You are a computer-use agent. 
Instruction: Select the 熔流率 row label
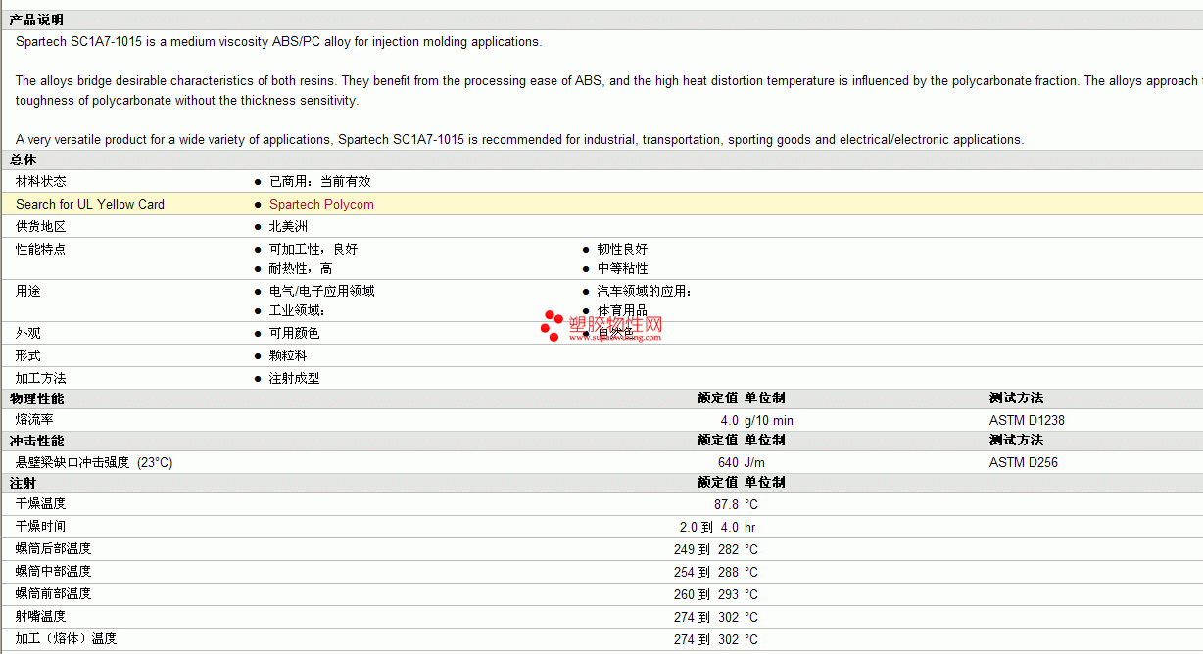click(x=34, y=420)
